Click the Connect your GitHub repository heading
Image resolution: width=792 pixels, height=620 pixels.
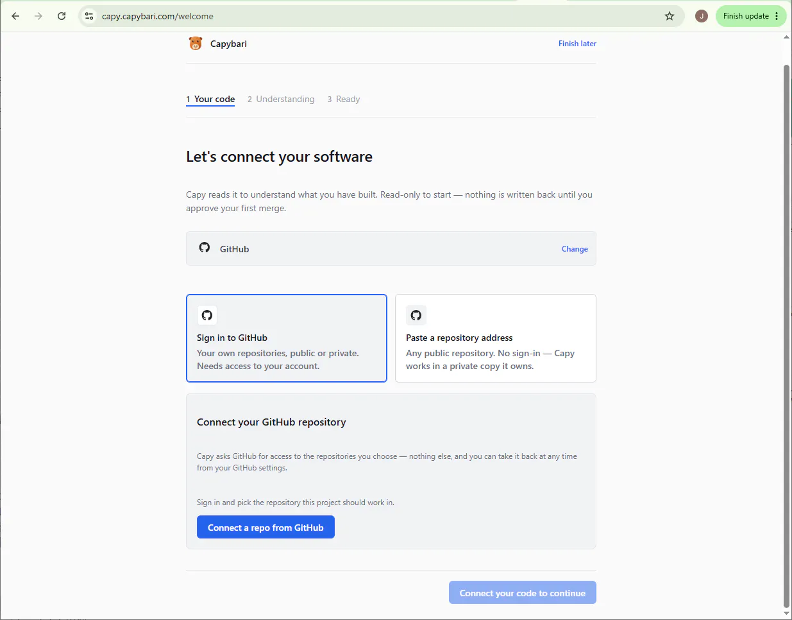click(x=271, y=422)
